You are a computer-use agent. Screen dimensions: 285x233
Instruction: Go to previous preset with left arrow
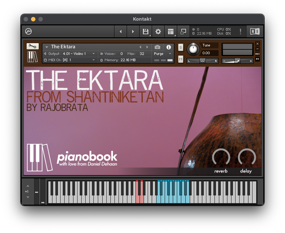tap(120, 32)
